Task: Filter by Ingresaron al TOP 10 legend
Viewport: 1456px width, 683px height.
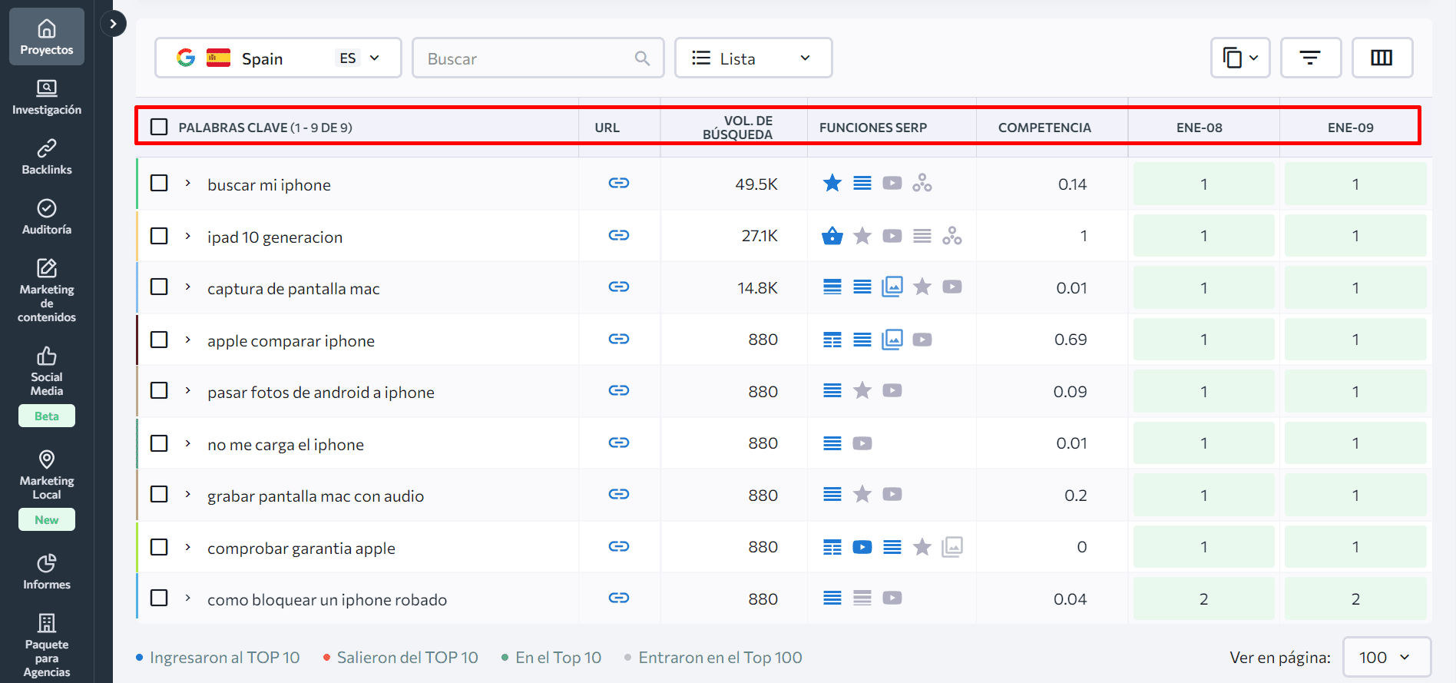Action: click(x=218, y=658)
